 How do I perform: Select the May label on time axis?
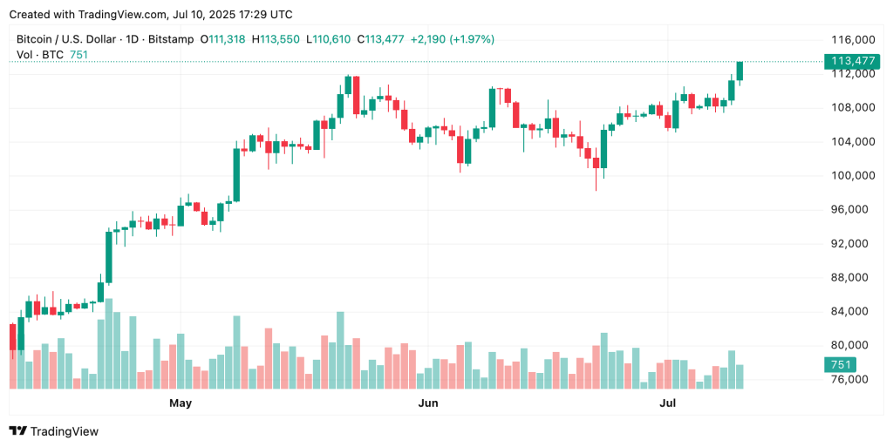[x=181, y=403]
